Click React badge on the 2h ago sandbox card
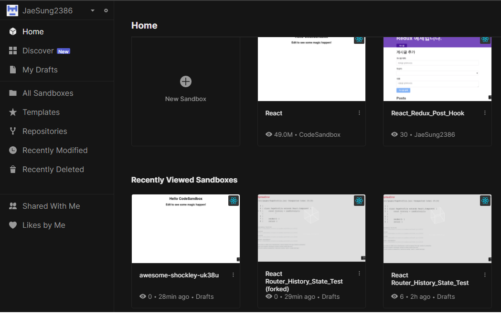501x315 pixels. point(485,201)
